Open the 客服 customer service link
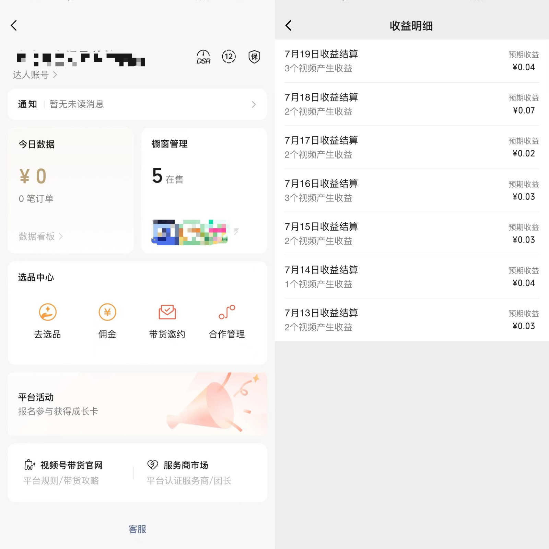Image resolution: width=549 pixels, height=549 pixels. [x=137, y=529]
